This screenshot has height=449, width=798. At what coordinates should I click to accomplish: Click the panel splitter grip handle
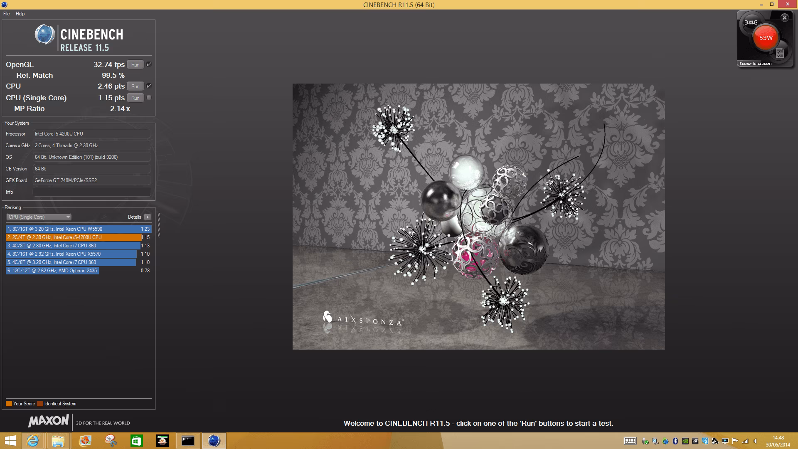click(159, 225)
